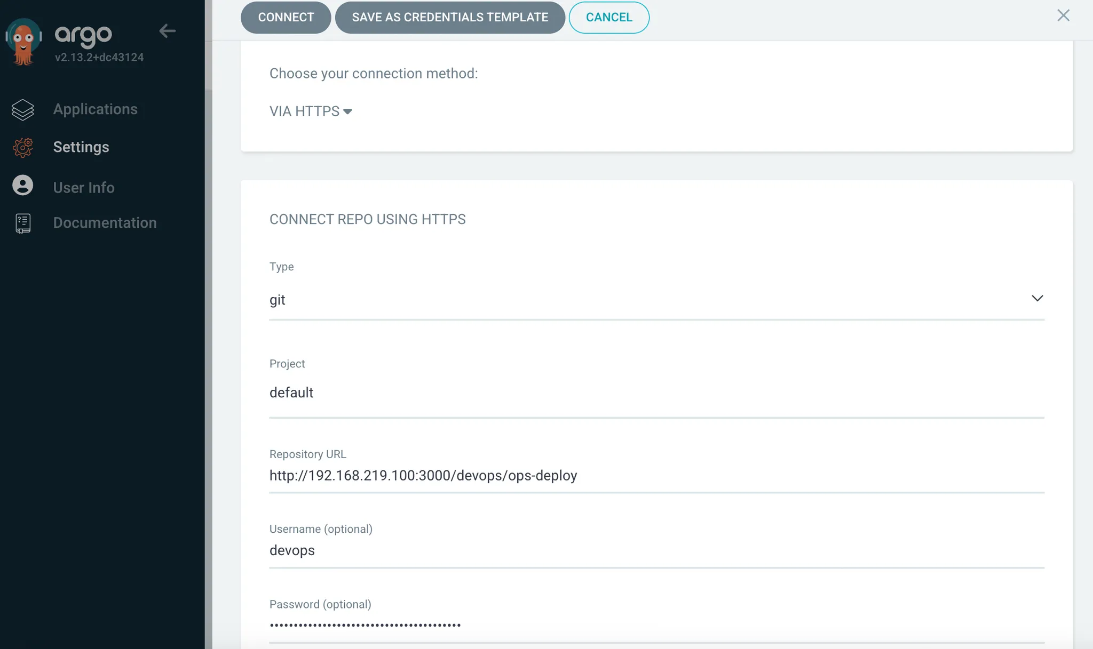Collapse sidebar with back arrow icon
Screen dimensions: 1093x649
pos(167,31)
